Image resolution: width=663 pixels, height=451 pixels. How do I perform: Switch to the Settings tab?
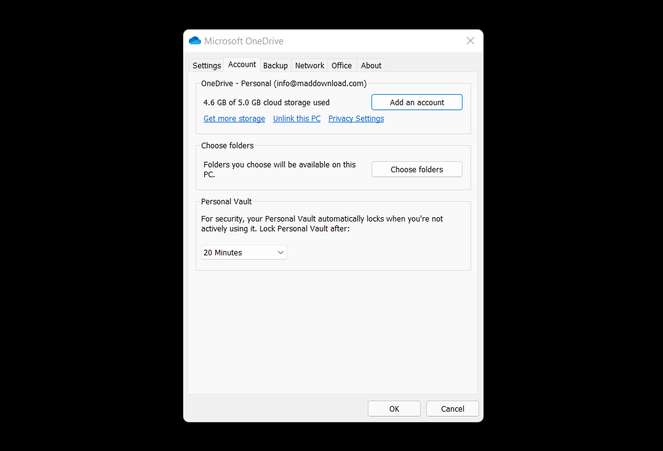(x=207, y=66)
